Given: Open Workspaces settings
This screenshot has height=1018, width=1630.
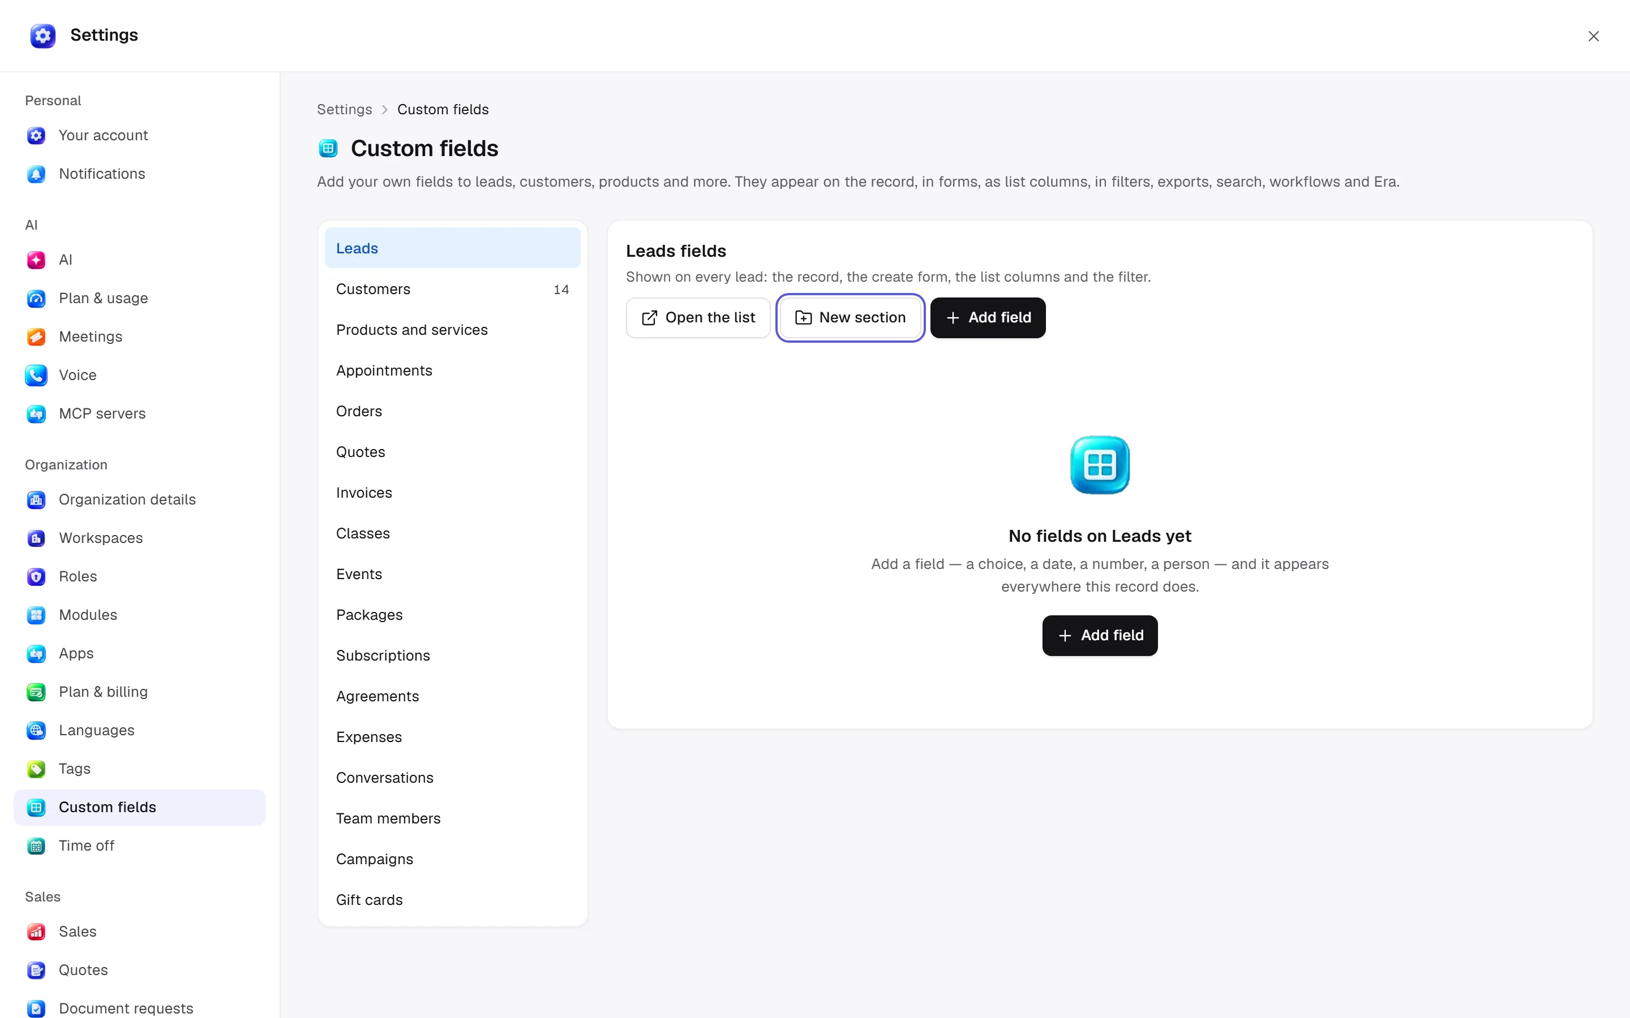Looking at the screenshot, I should coord(140,538).
